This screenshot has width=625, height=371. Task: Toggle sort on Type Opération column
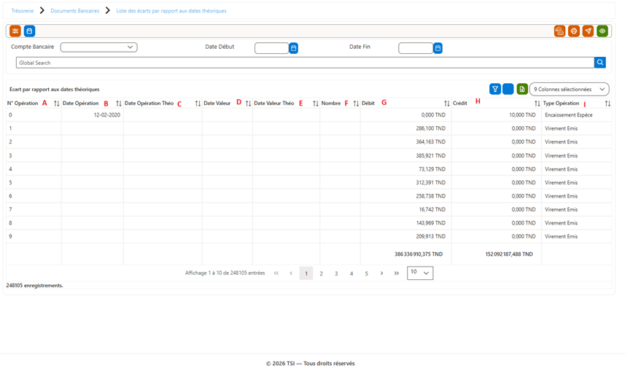coord(607,104)
